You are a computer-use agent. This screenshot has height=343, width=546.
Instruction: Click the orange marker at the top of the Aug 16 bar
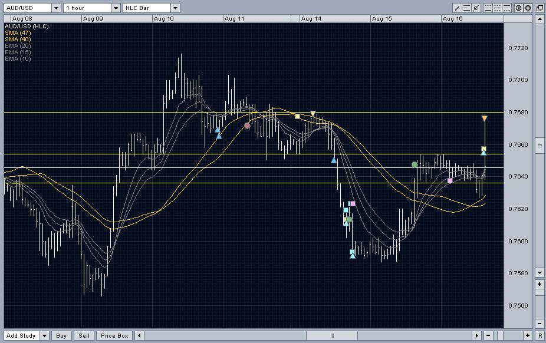[x=484, y=118]
